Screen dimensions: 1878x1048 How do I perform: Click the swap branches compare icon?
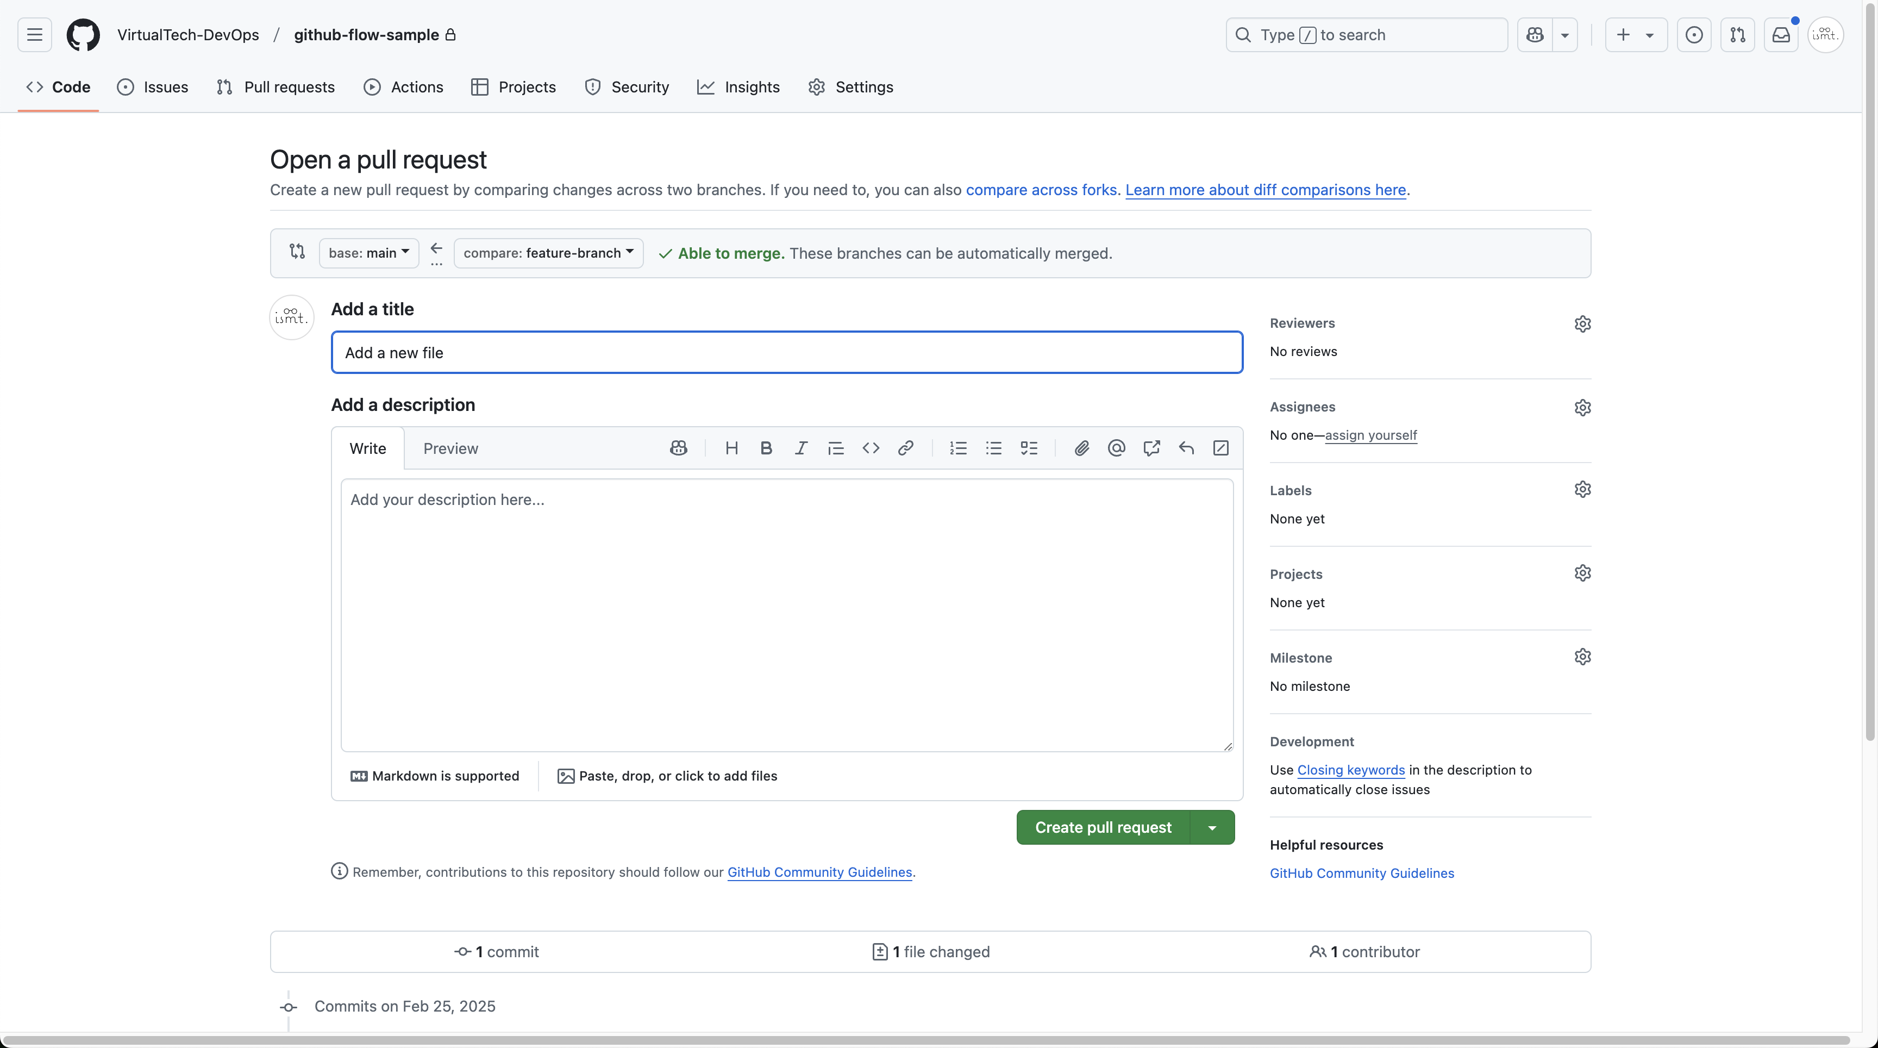point(297,252)
